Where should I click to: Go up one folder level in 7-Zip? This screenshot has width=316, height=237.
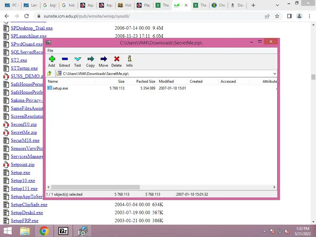[49, 73]
